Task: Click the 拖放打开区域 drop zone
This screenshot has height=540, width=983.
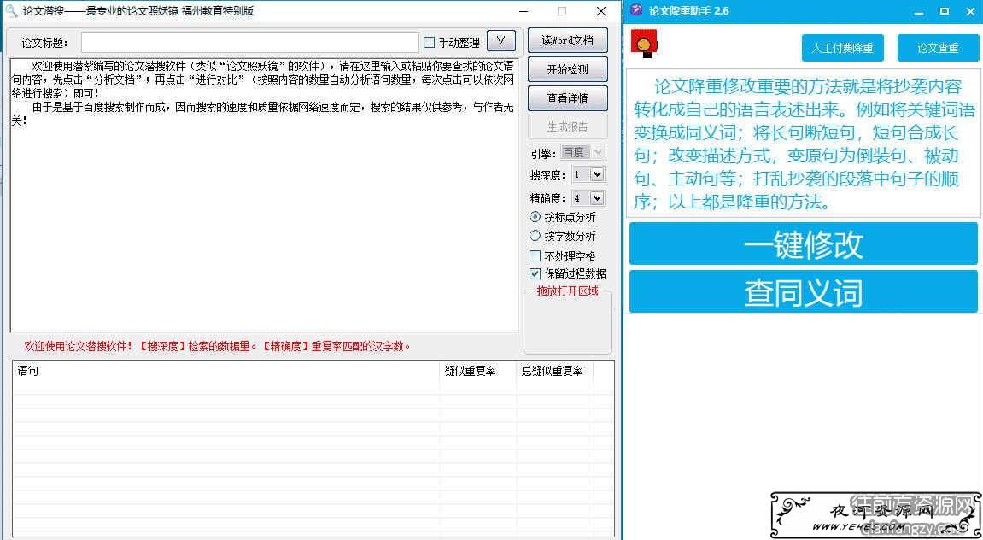Action: click(x=567, y=322)
